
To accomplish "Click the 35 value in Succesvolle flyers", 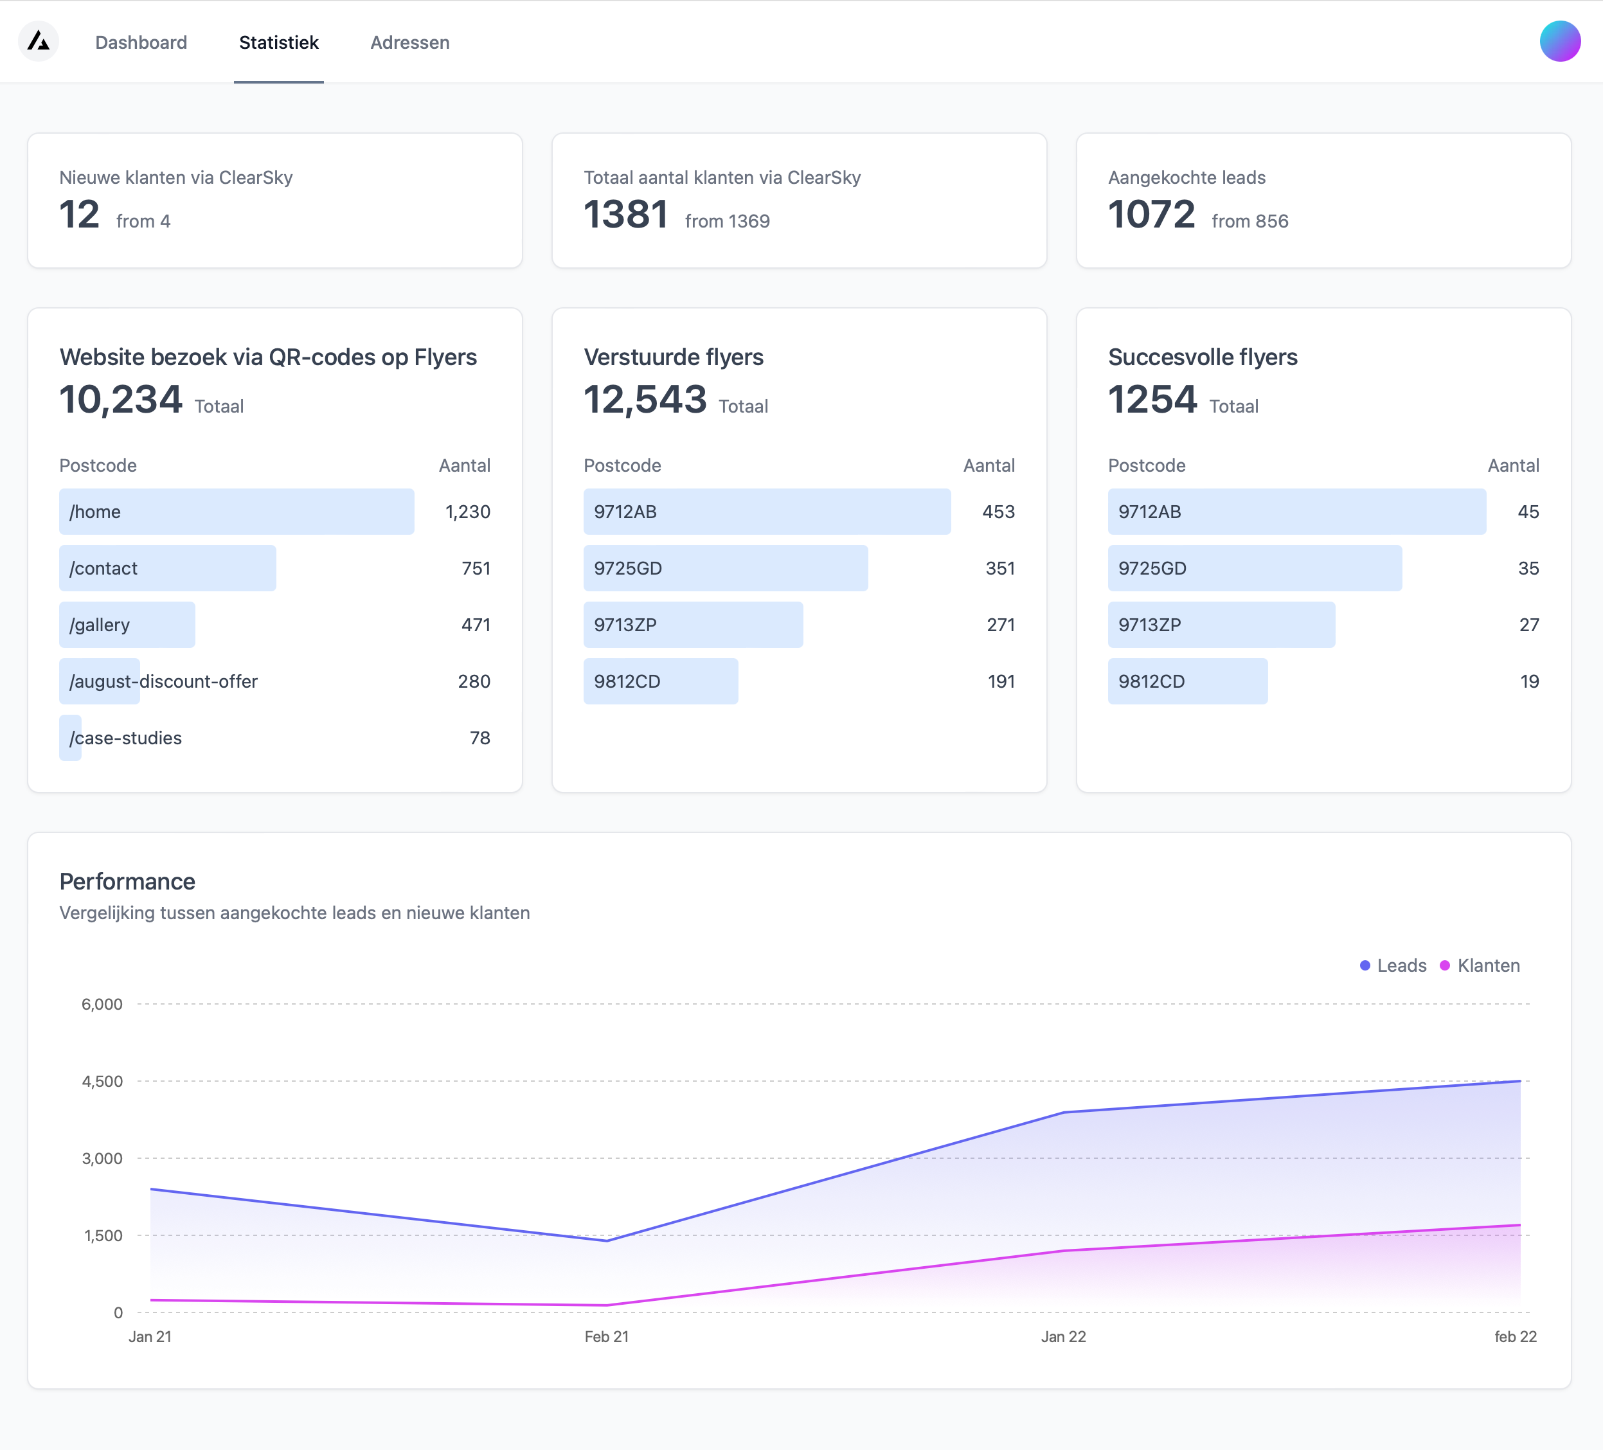I will [x=1528, y=568].
